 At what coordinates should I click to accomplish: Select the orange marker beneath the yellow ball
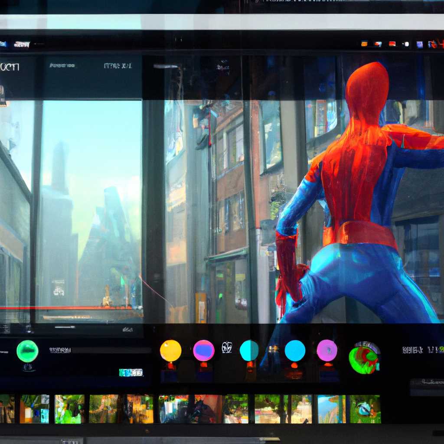click(171, 366)
